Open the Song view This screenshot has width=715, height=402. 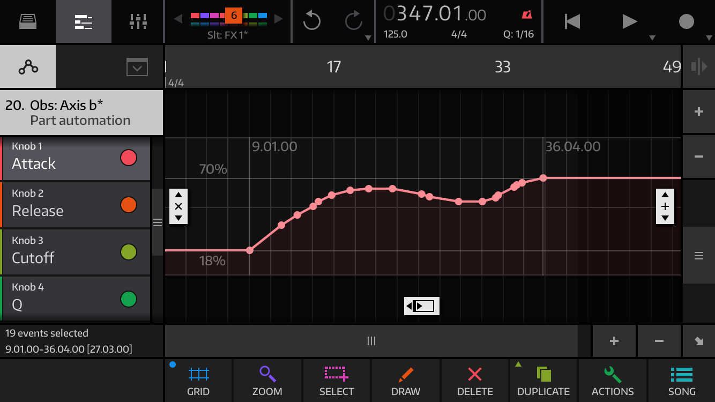click(x=681, y=381)
